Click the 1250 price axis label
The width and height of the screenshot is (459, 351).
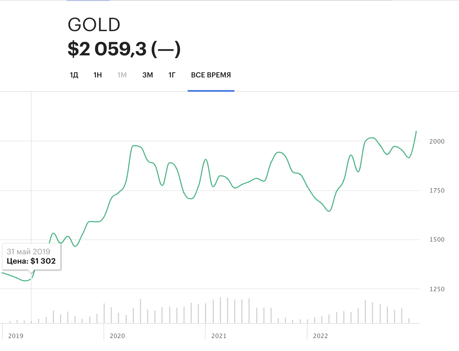click(x=437, y=289)
